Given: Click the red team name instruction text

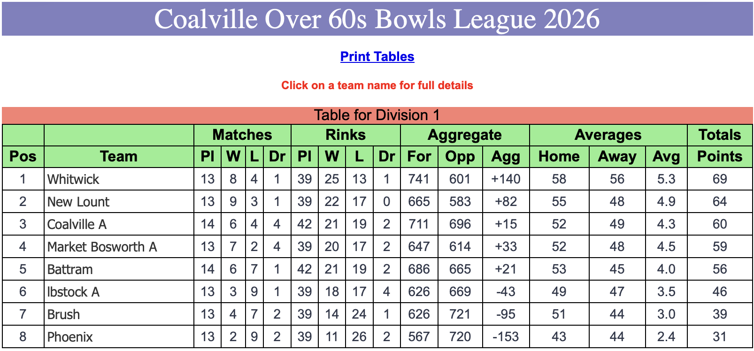Looking at the screenshot, I should [377, 85].
